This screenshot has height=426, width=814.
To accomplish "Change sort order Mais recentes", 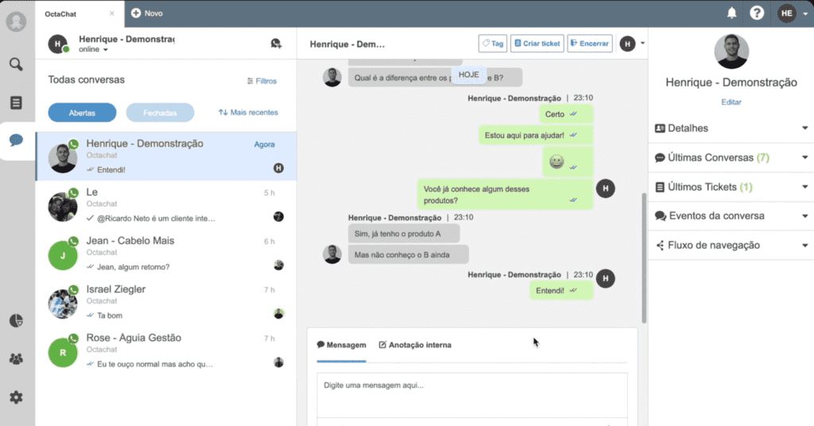I will point(248,113).
